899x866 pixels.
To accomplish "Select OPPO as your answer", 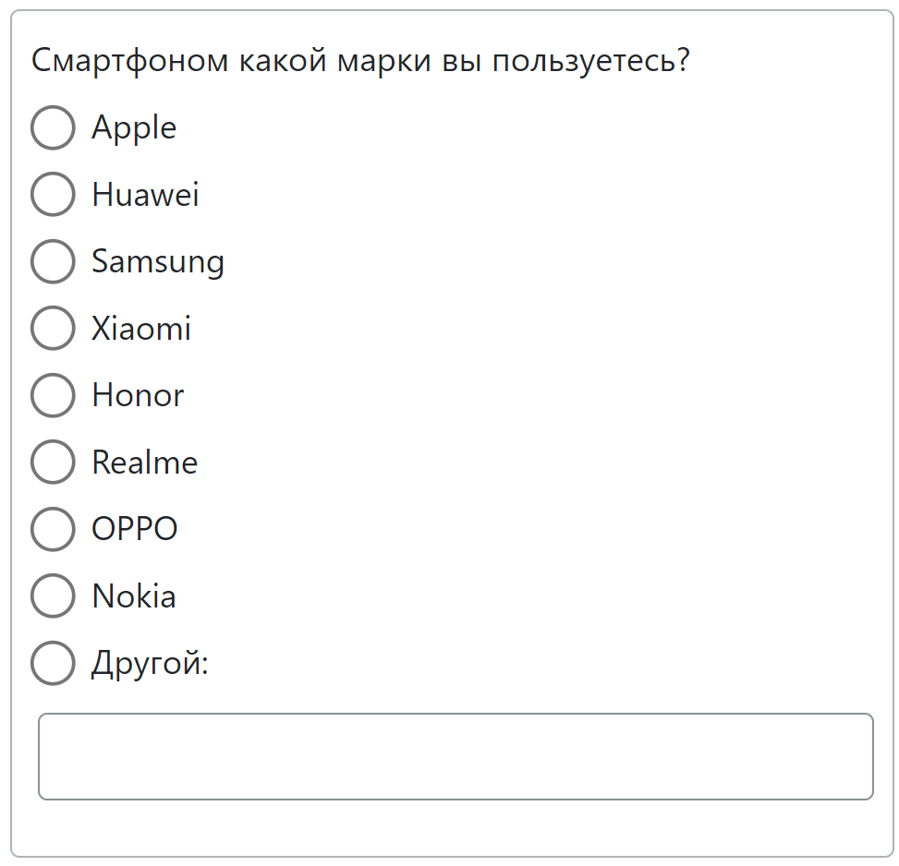I will (53, 529).
